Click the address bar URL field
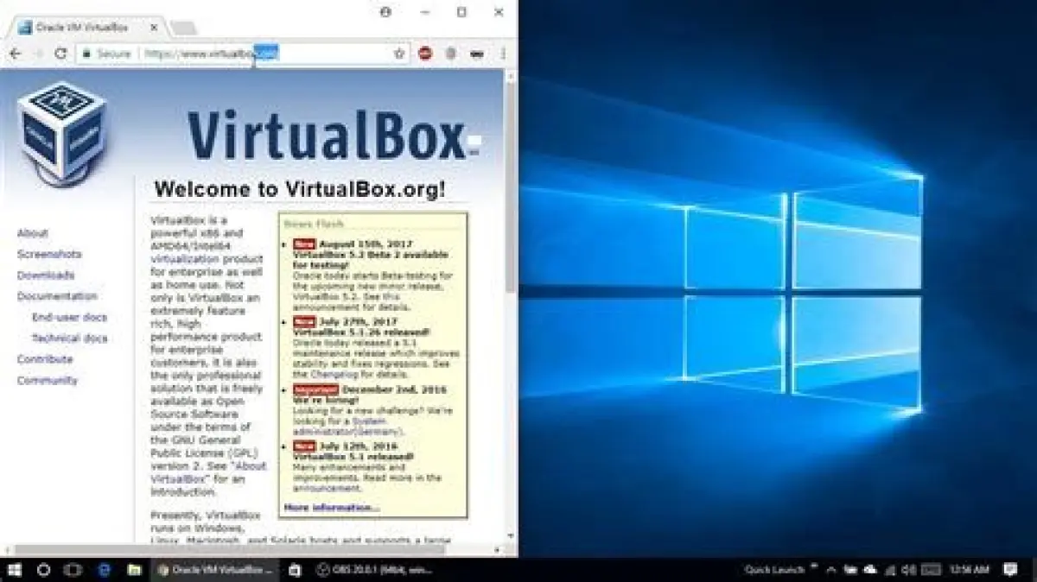1037x582 pixels. click(259, 54)
